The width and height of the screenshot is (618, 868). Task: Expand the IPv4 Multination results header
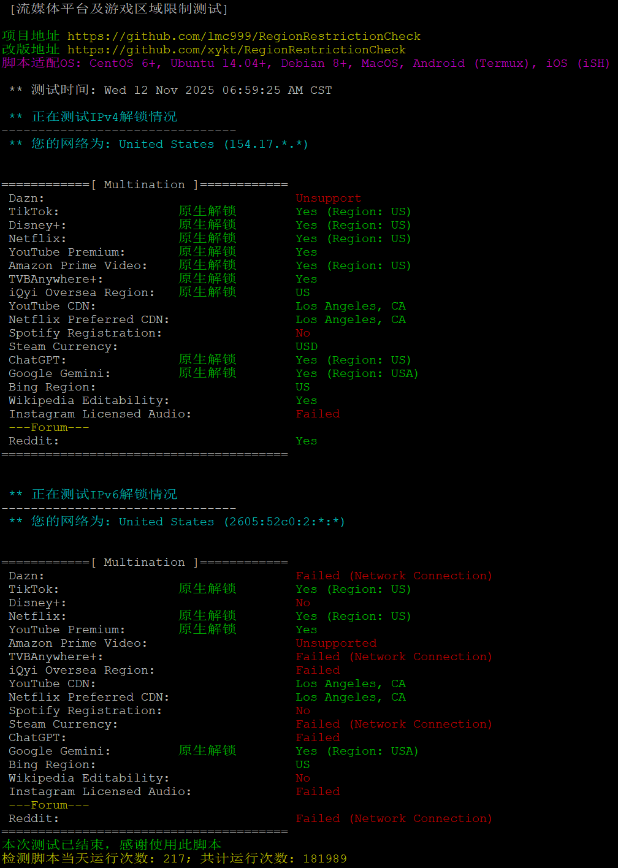point(145,184)
